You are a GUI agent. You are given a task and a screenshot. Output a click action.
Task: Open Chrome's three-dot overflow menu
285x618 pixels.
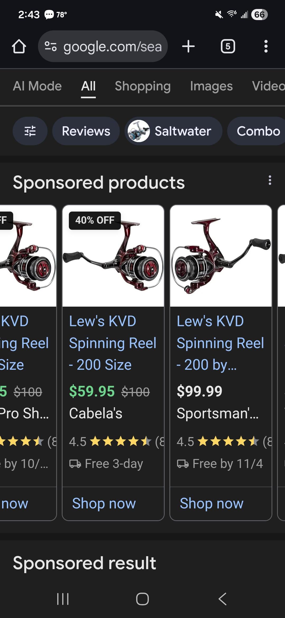(266, 46)
